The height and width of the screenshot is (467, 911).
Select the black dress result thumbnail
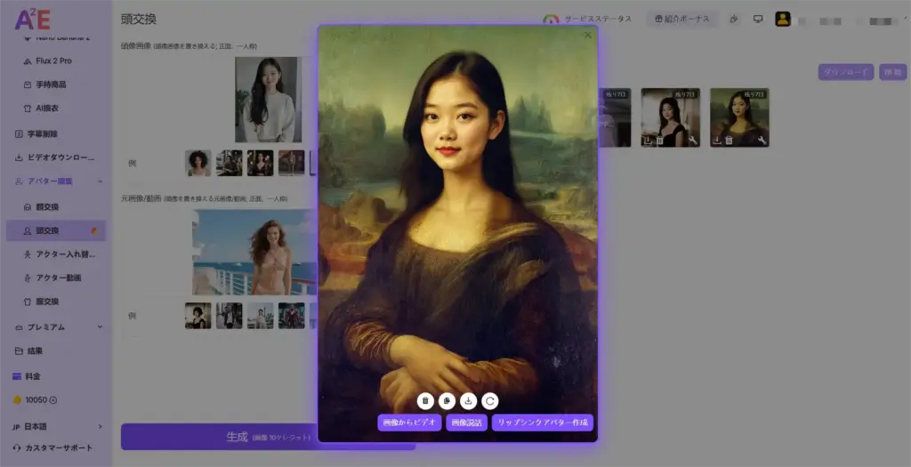[670, 116]
